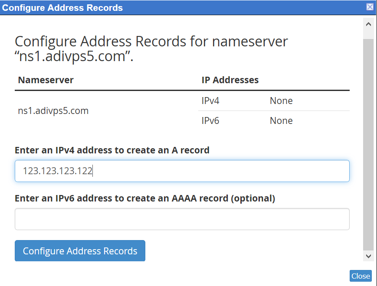Click the scrollbar up arrow
This screenshot has width=377, height=286.
[x=368, y=24]
